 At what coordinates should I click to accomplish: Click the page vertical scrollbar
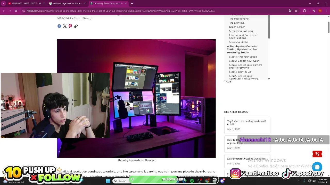[x=329, y=27]
